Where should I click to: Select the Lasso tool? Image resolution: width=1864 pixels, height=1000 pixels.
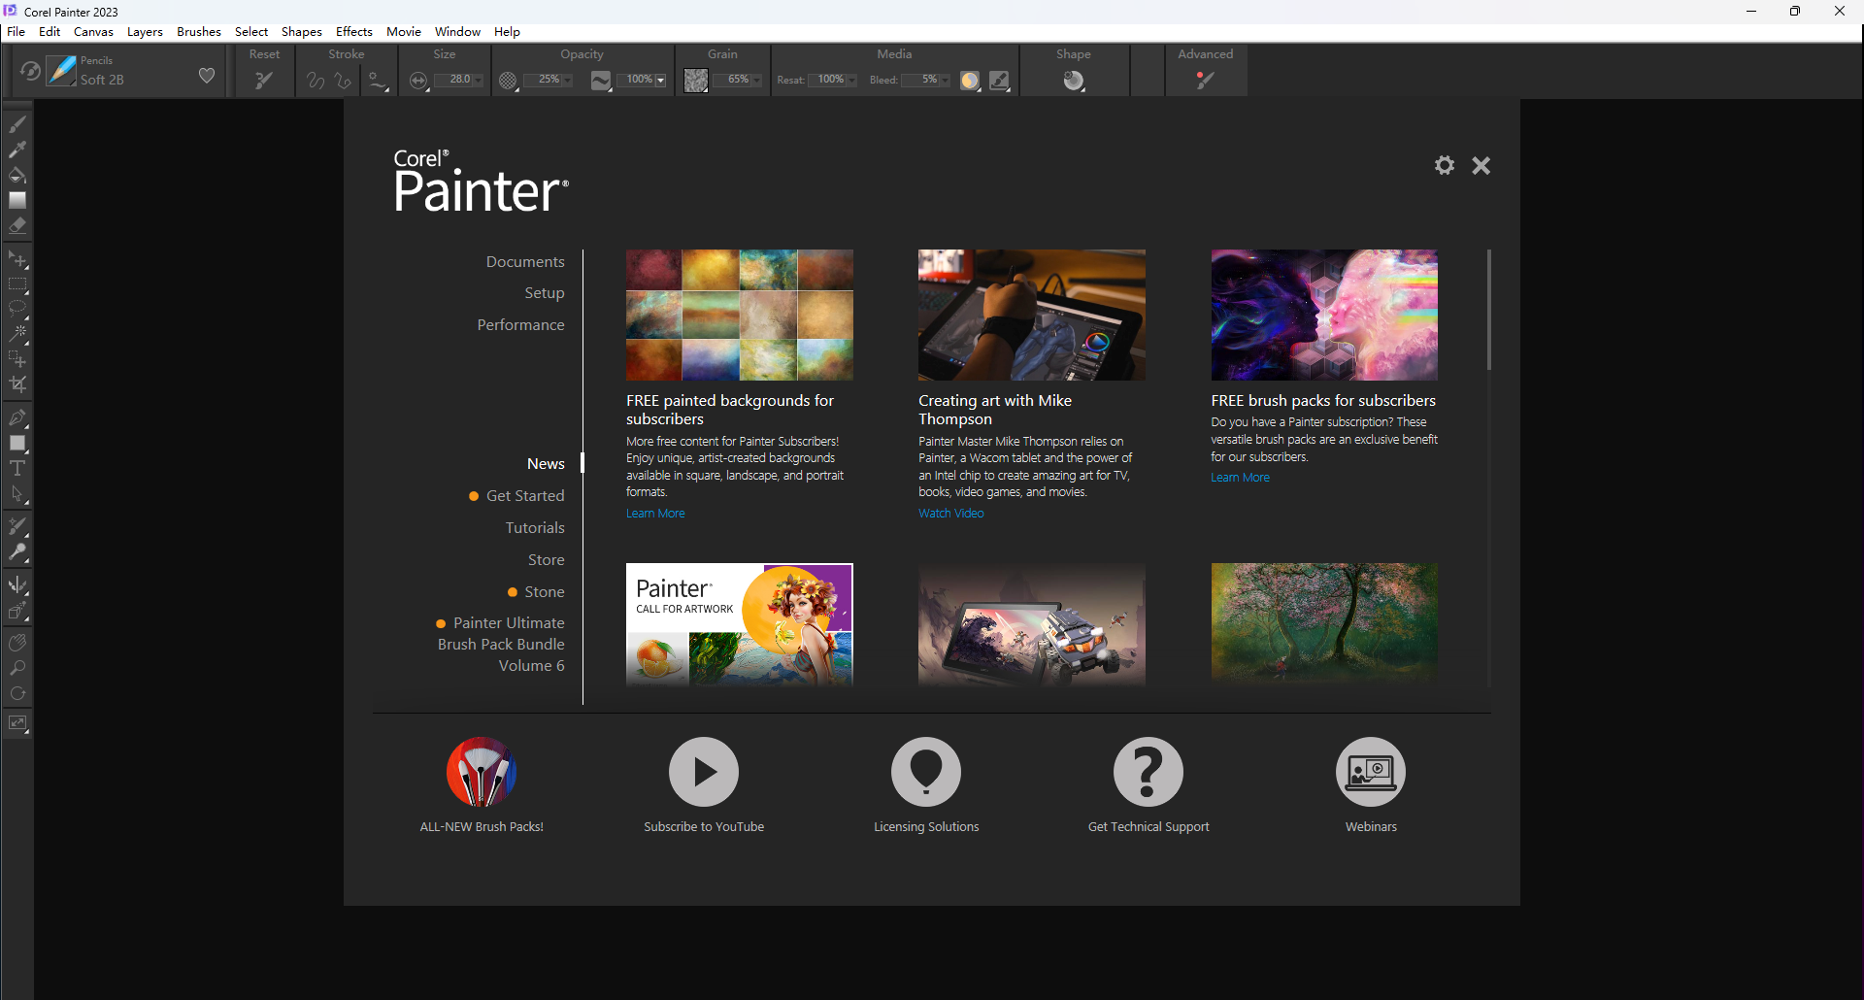(17, 310)
